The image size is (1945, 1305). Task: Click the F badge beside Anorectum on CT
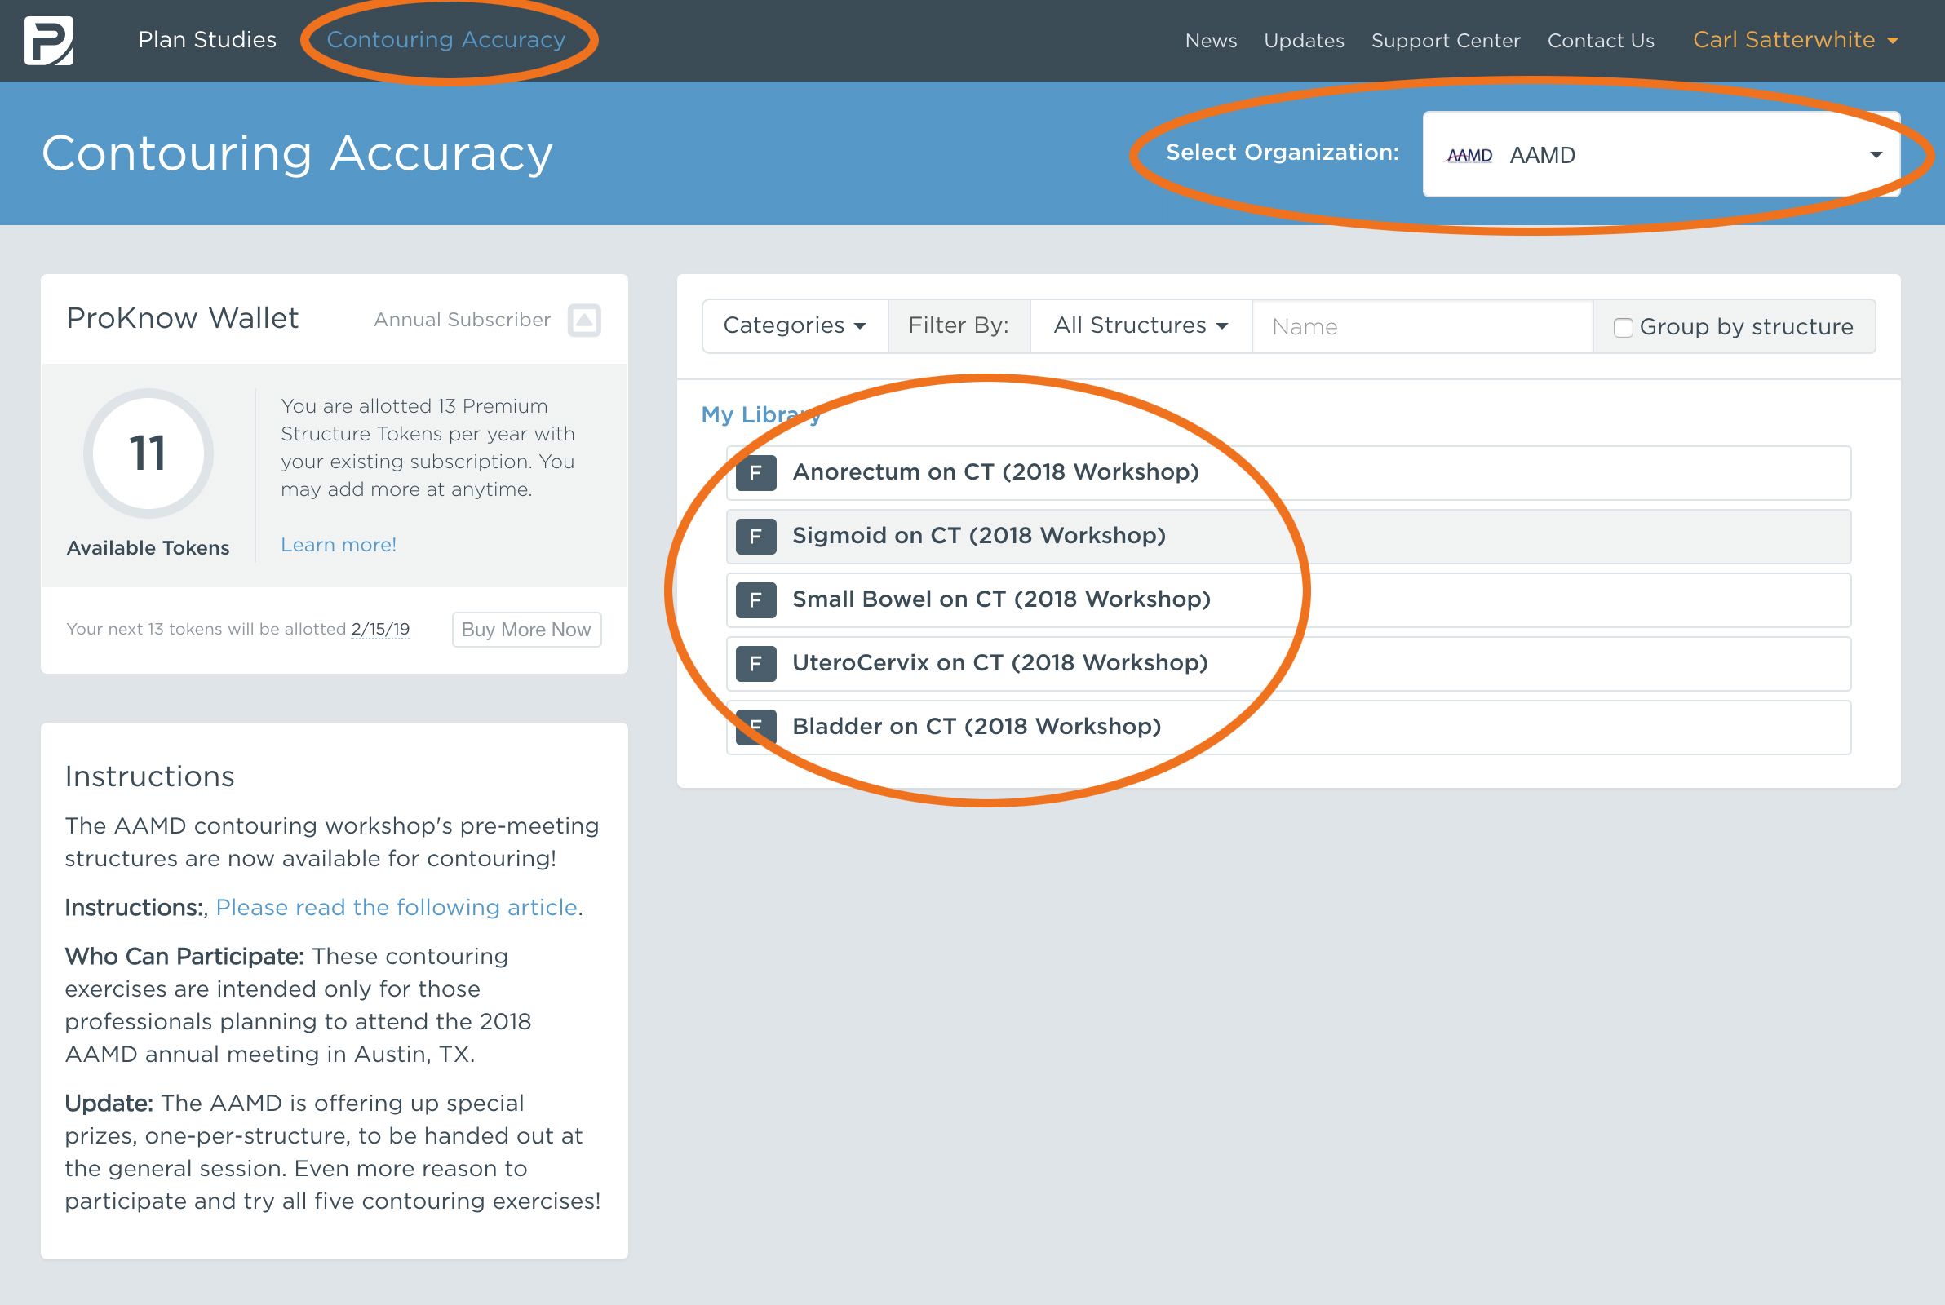pyautogui.click(x=755, y=473)
